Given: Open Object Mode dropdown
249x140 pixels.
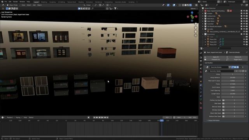Looking at the screenshot, I should pos(13,5).
